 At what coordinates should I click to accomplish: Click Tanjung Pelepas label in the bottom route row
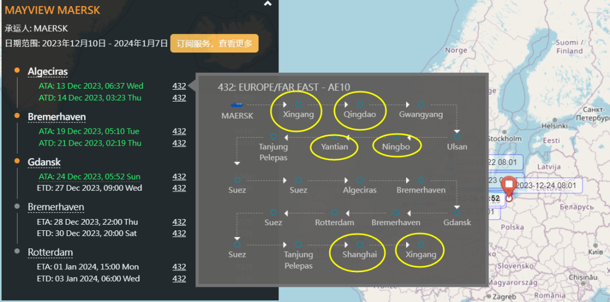pos(298,260)
